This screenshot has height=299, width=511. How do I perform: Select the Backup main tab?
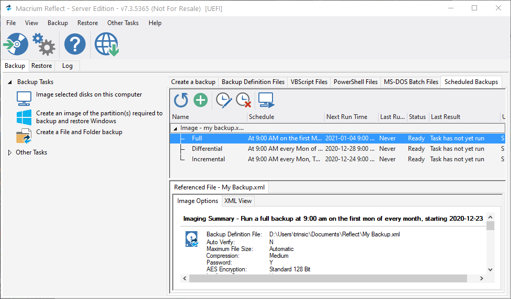pyautogui.click(x=15, y=66)
